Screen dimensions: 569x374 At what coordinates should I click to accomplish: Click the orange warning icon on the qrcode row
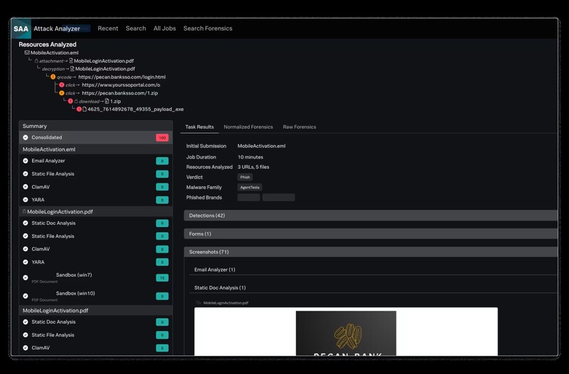click(53, 77)
